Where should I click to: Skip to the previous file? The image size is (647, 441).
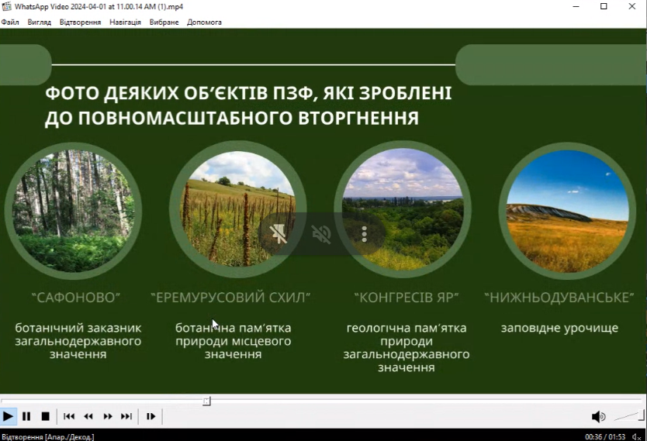coord(69,416)
